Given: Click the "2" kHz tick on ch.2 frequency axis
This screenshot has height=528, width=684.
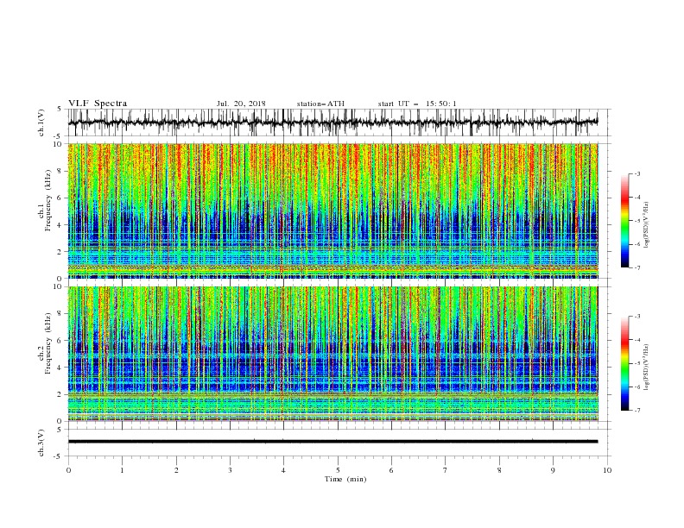Looking at the screenshot, I should [60, 394].
